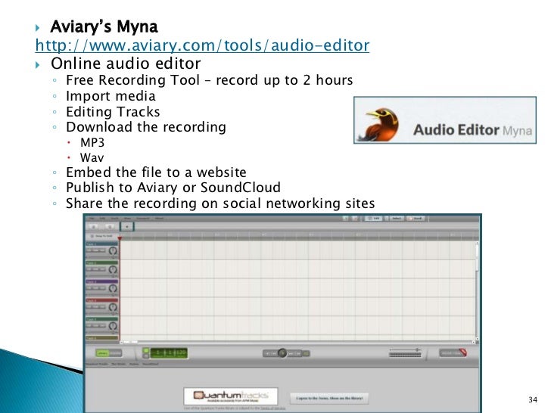Turn the pan knob on Track 1
Viewport: 551px width, 413px height.
pos(113,250)
